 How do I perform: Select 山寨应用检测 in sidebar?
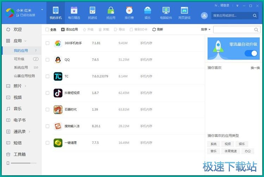click(x=21, y=76)
